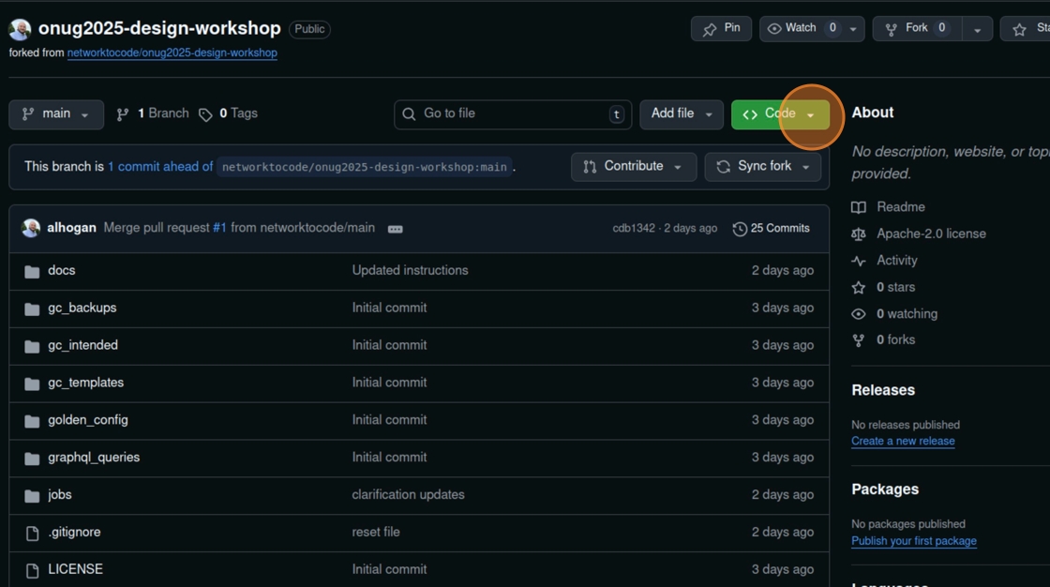The width and height of the screenshot is (1050, 587).
Task: Open the gc_templates folder
Action: click(85, 383)
